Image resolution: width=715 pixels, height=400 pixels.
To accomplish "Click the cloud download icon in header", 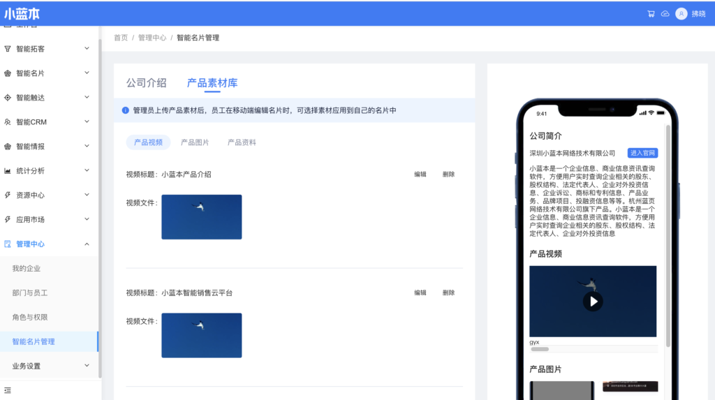I will [665, 13].
